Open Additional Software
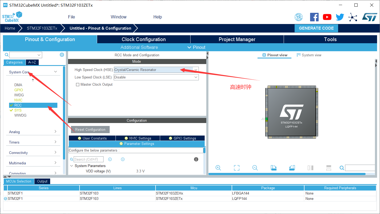Viewport: 380px width, 214px height. [x=139, y=47]
